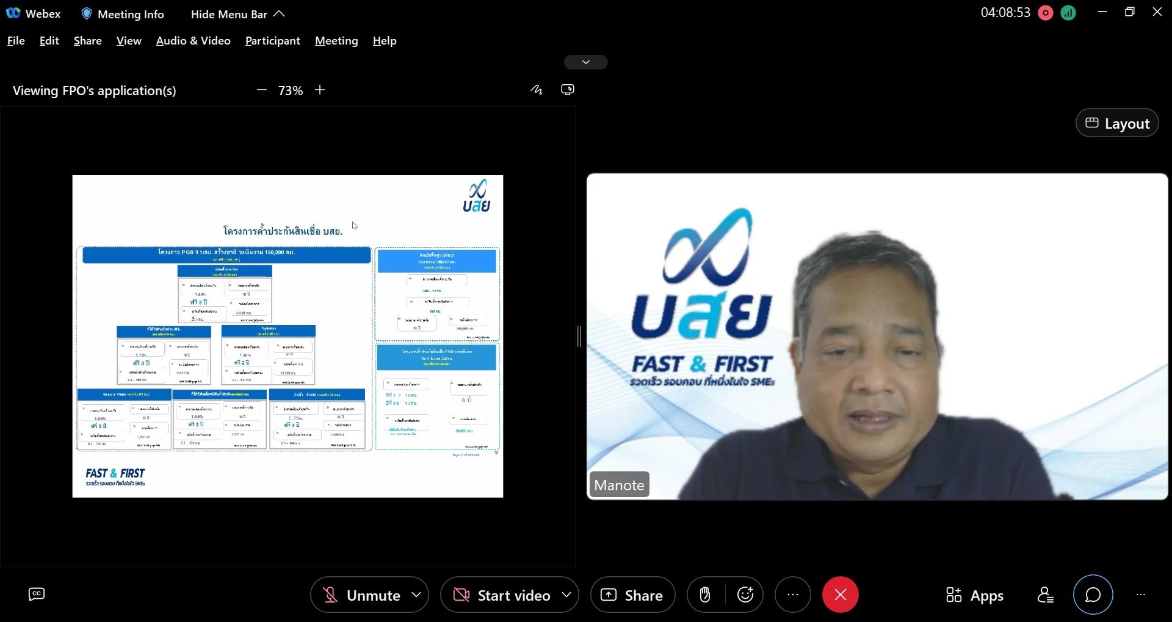Viewport: 1172px width, 622px height.
Task: Open the annotate pen tool
Action: 537,90
